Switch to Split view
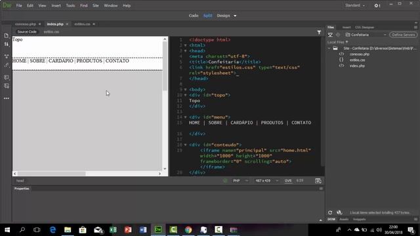The width and height of the screenshot is (420, 236). [207, 16]
